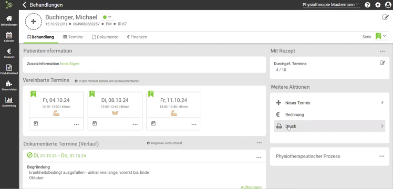Click Aufklappen to expand entry
This screenshot has width=393, height=189.
point(251,187)
